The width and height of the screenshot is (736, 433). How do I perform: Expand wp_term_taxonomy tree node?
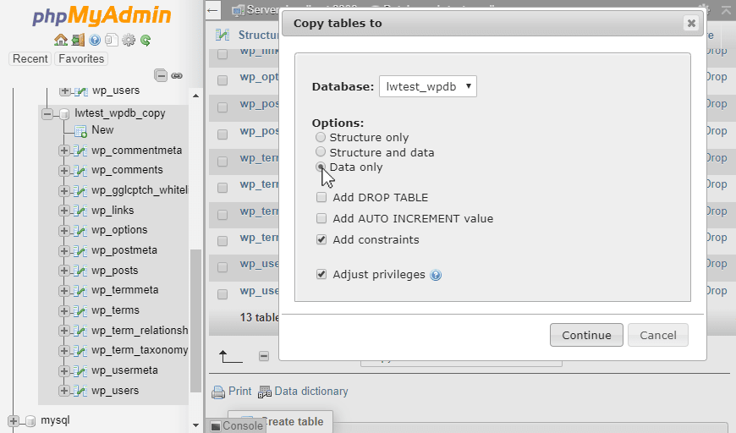coord(63,351)
